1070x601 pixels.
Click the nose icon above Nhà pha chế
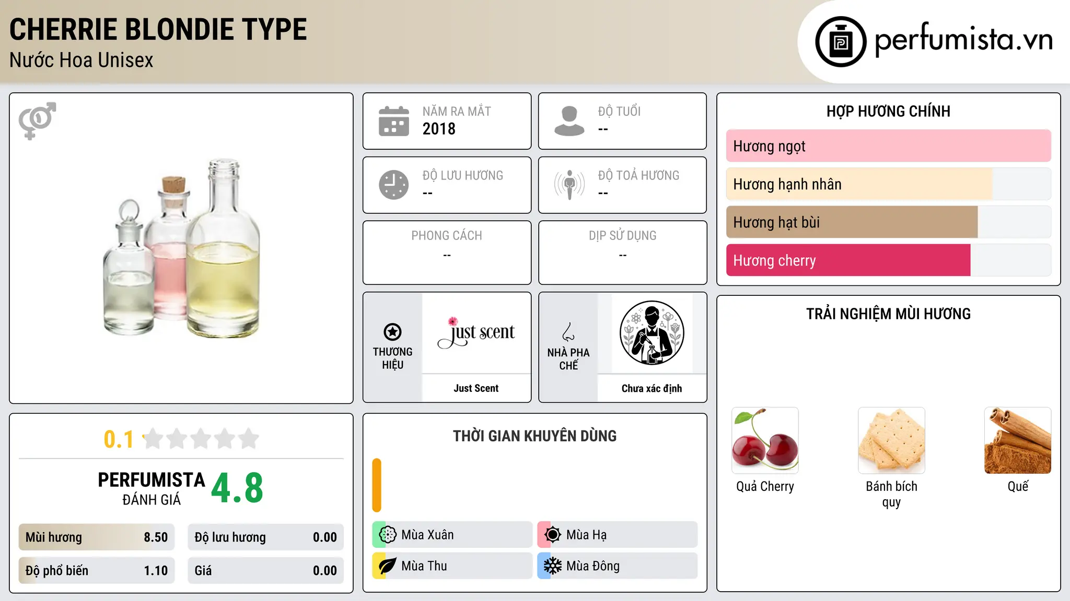point(568,332)
